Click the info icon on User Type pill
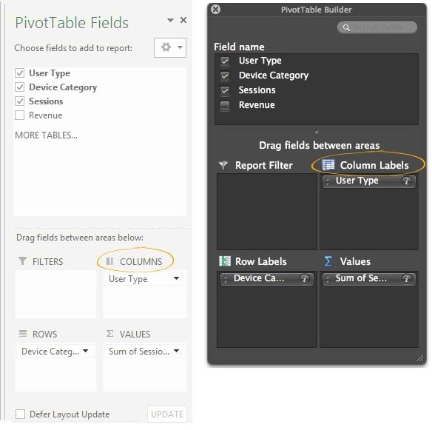Image resolution: width=432 pixels, height=430 pixels. [x=406, y=181]
